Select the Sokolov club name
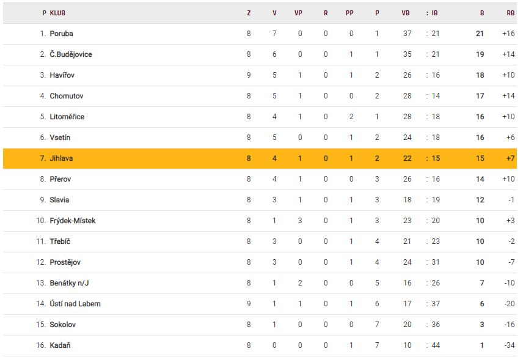 tap(63, 325)
